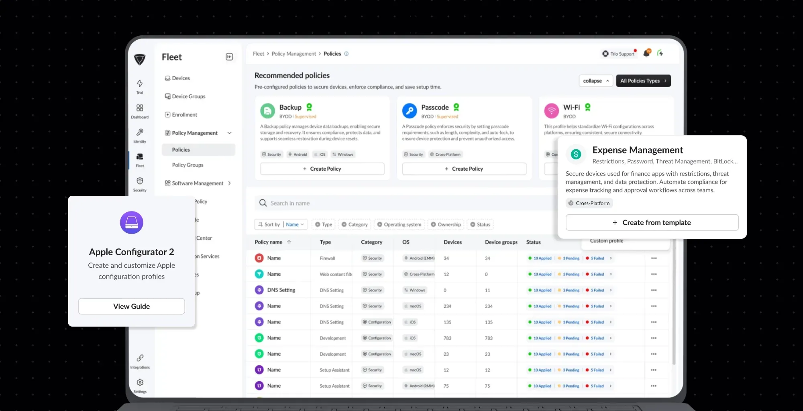Collapse the Fleet sidebar panel icon
This screenshot has height=411, width=803.
229,57
